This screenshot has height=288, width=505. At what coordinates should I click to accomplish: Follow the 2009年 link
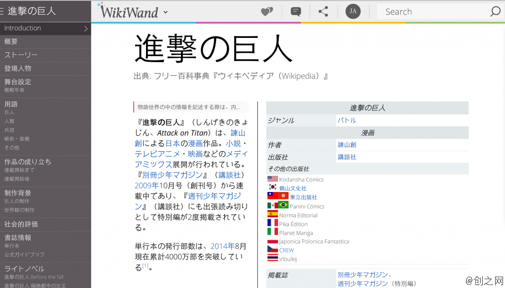click(x=146, y=186)
